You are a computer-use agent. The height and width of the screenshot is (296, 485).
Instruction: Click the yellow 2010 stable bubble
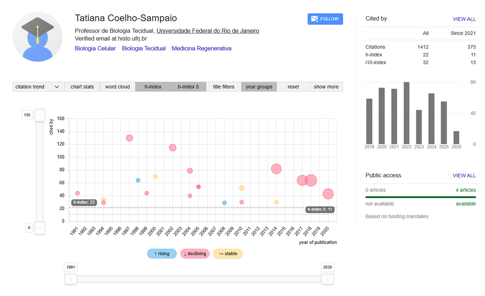[x=242, y=188]
